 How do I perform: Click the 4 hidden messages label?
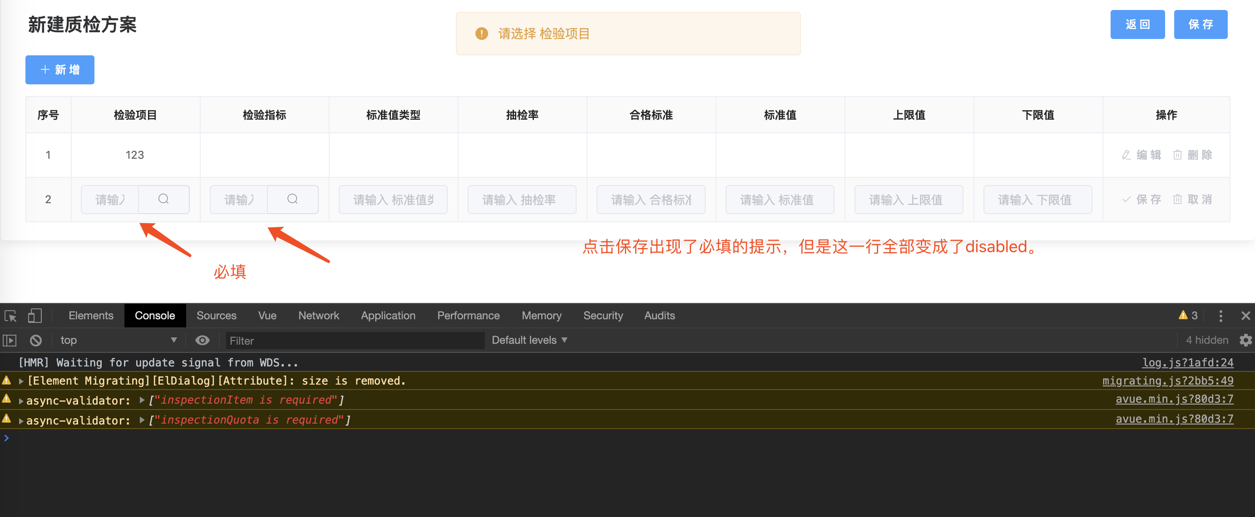[1207, 340]
